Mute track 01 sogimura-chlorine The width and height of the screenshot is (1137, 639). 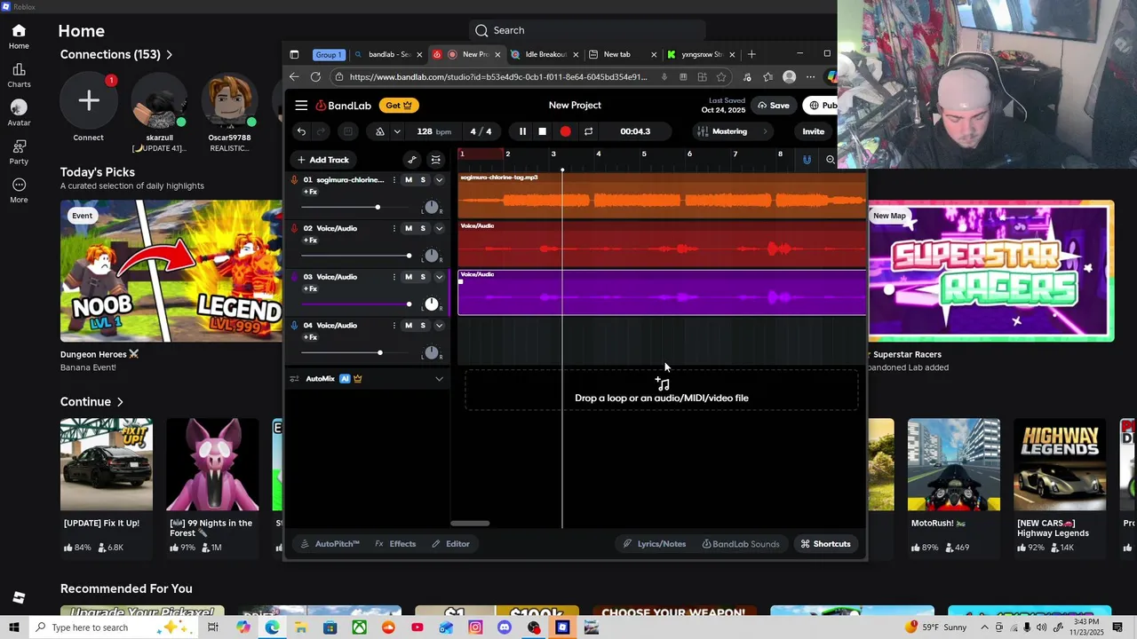click(409, 180)
